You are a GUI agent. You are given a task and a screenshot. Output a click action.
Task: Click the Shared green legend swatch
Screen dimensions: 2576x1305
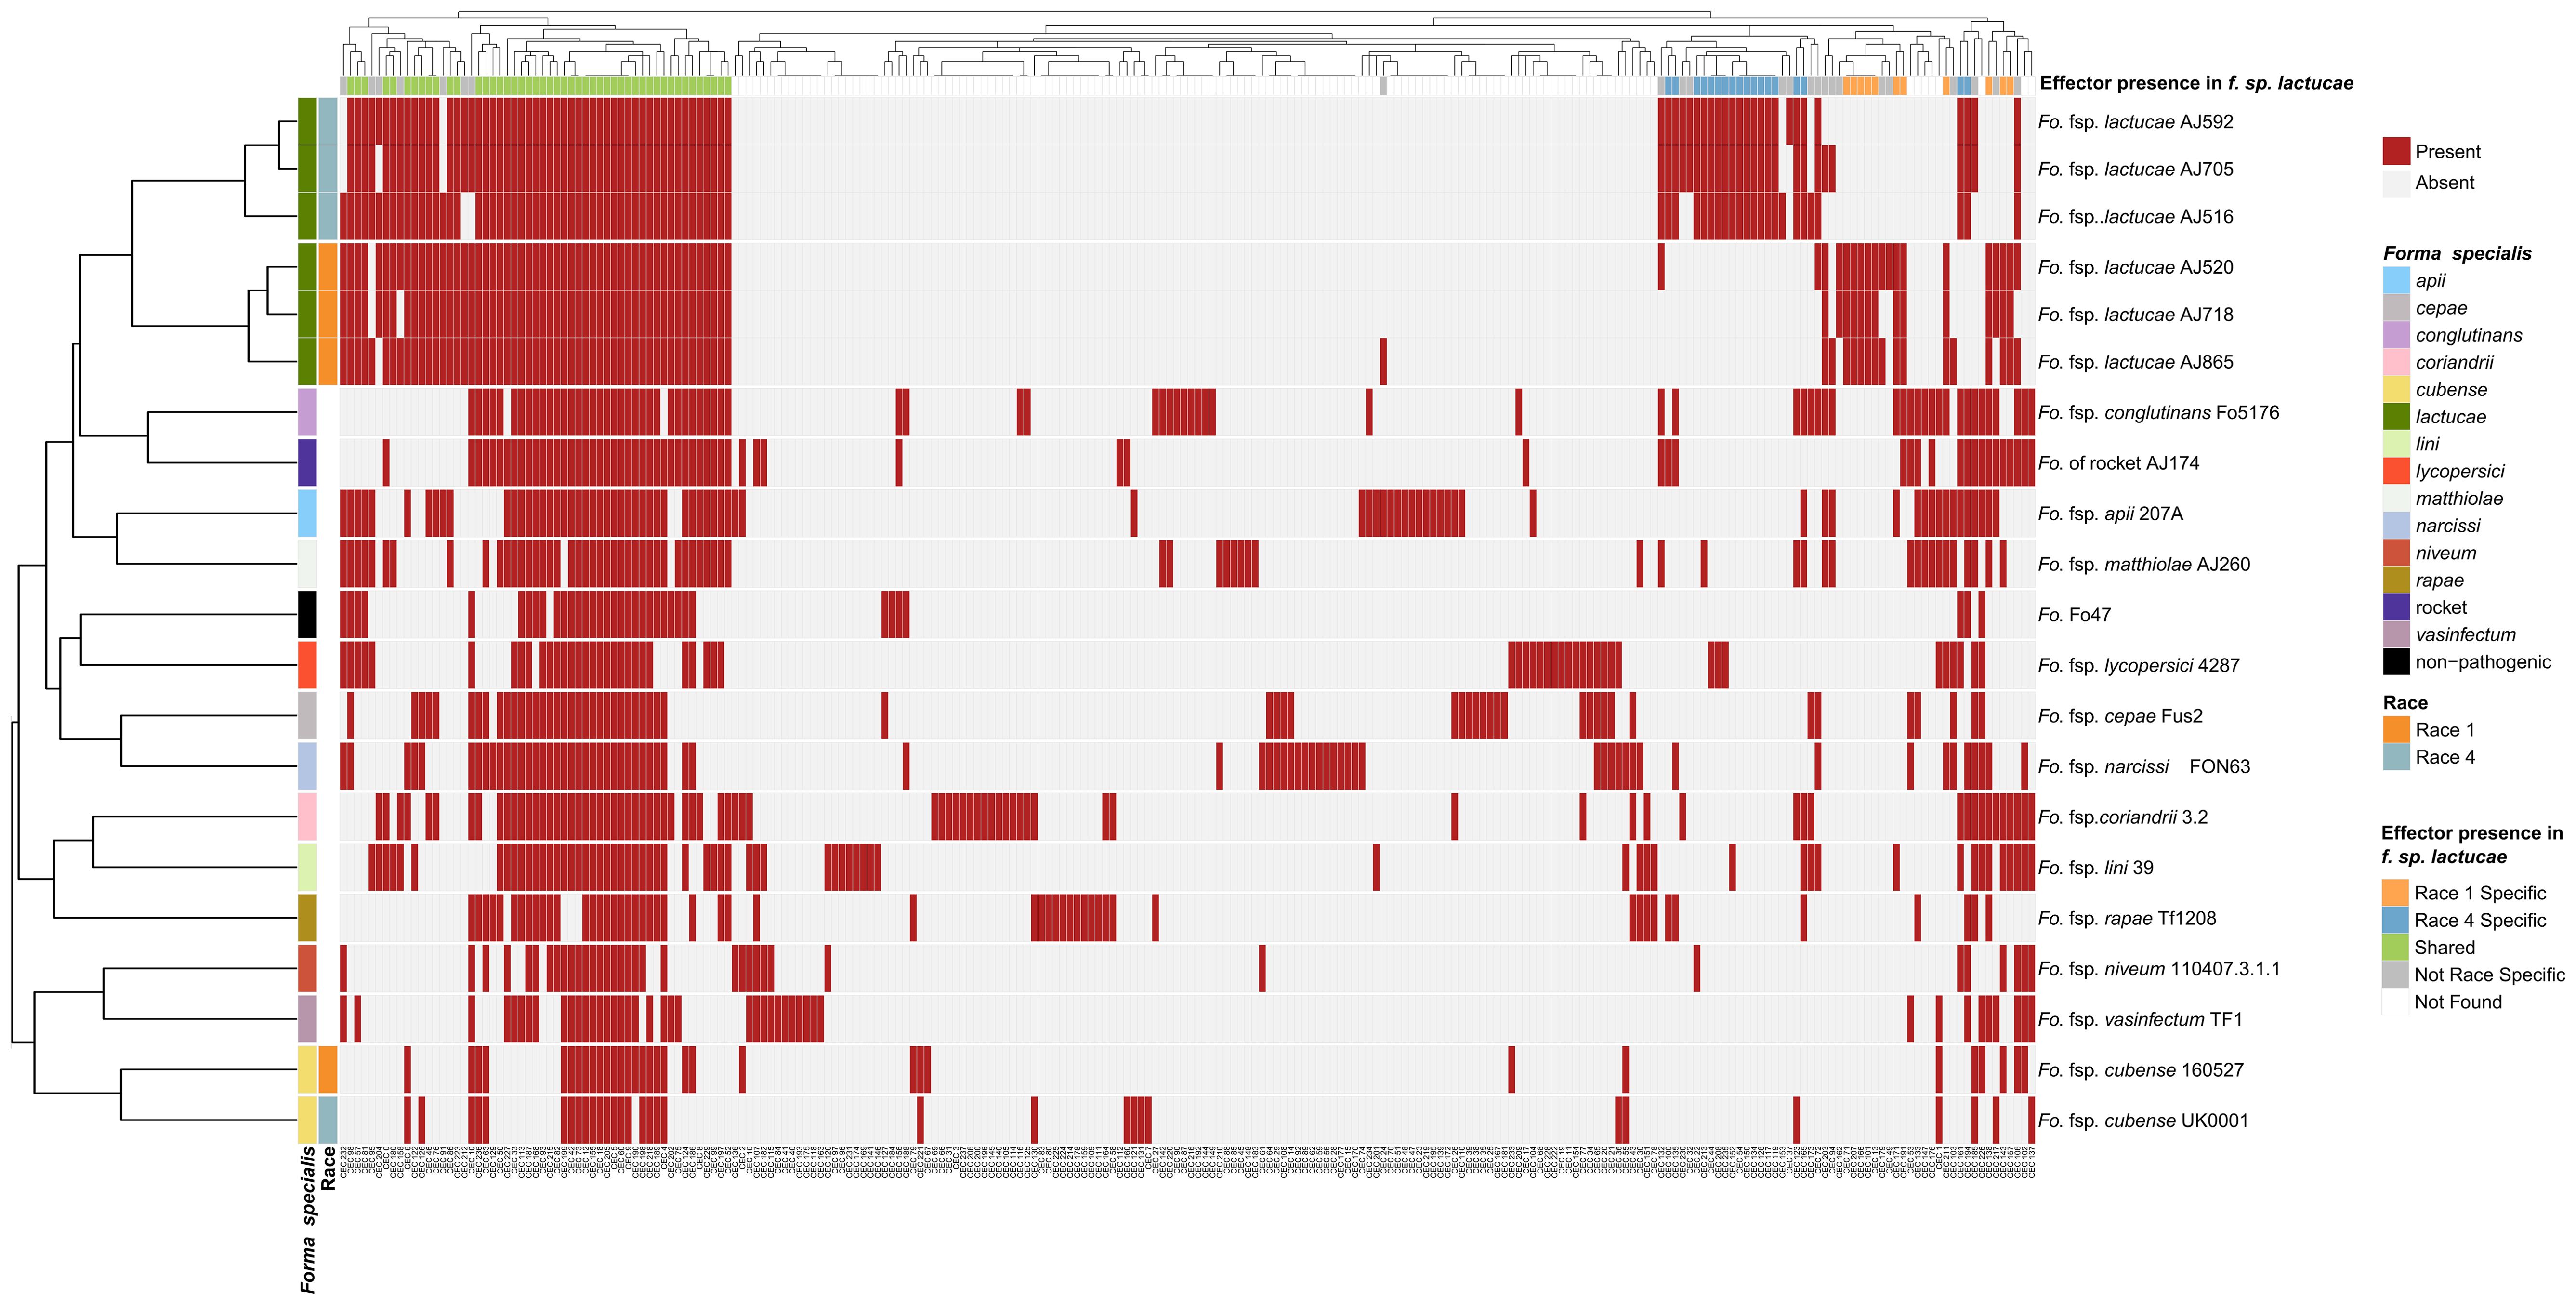[2395, 948]
